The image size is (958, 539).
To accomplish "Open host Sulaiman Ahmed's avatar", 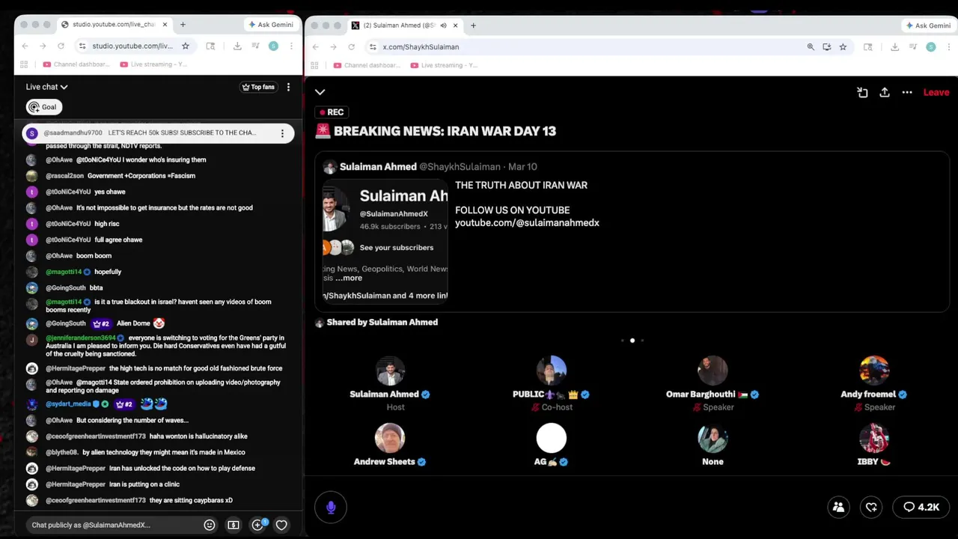I will pos(390,371).
